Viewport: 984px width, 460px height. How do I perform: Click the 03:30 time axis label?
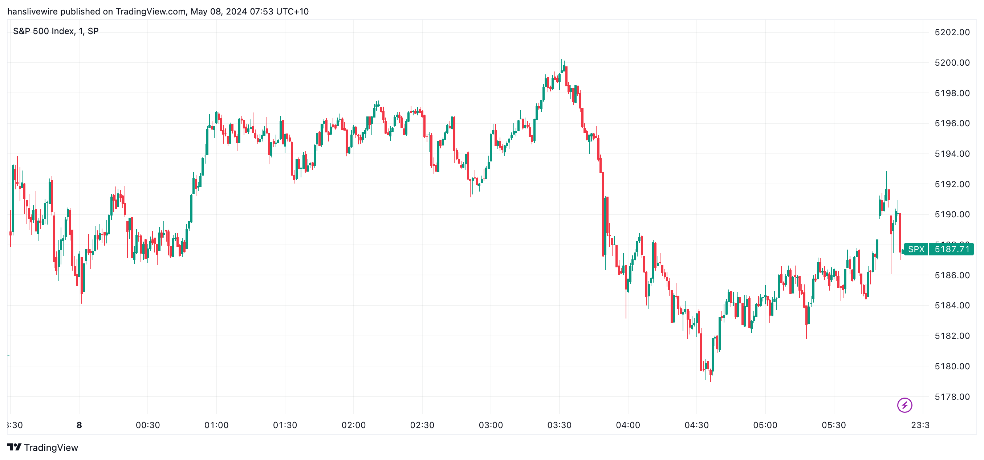pos(559,425)
